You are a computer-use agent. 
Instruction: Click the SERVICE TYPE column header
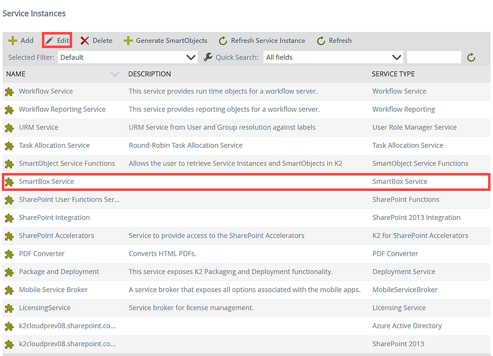pos(393,74)
